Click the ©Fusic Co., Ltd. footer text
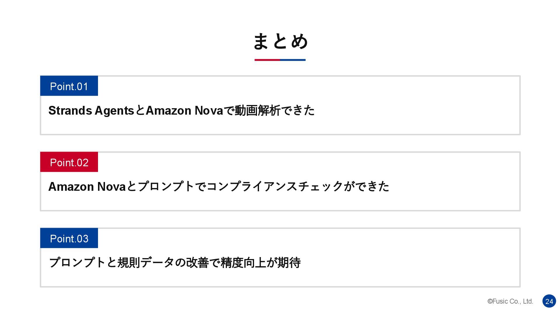Screen dimensions: 560x315 (510, 301)
